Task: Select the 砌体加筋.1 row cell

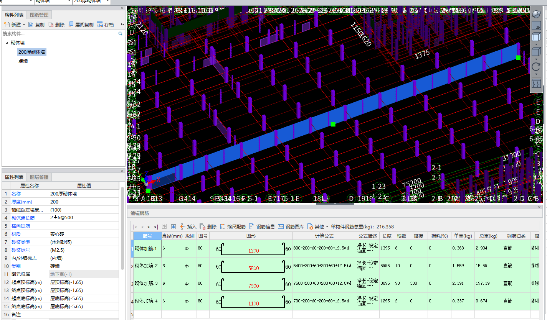Action: [x=147, y=248]
